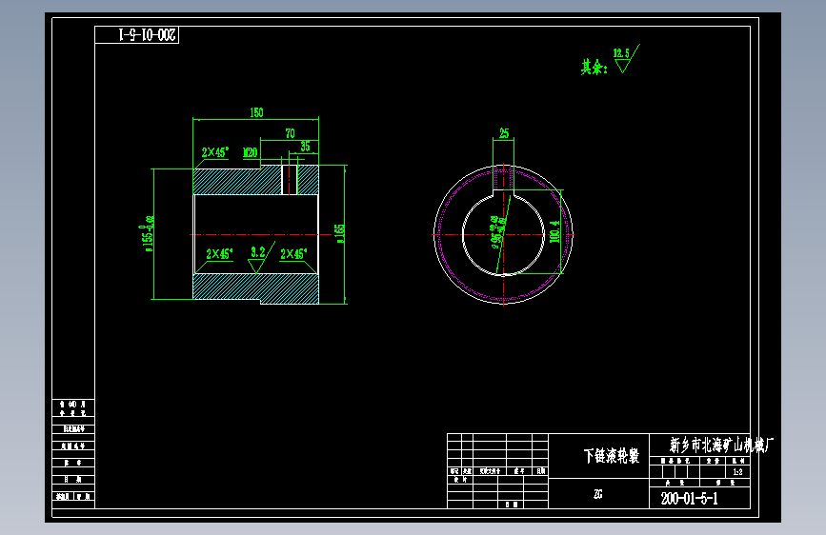Select the ZG material text

pyautogui.click(x=598, y=494)
